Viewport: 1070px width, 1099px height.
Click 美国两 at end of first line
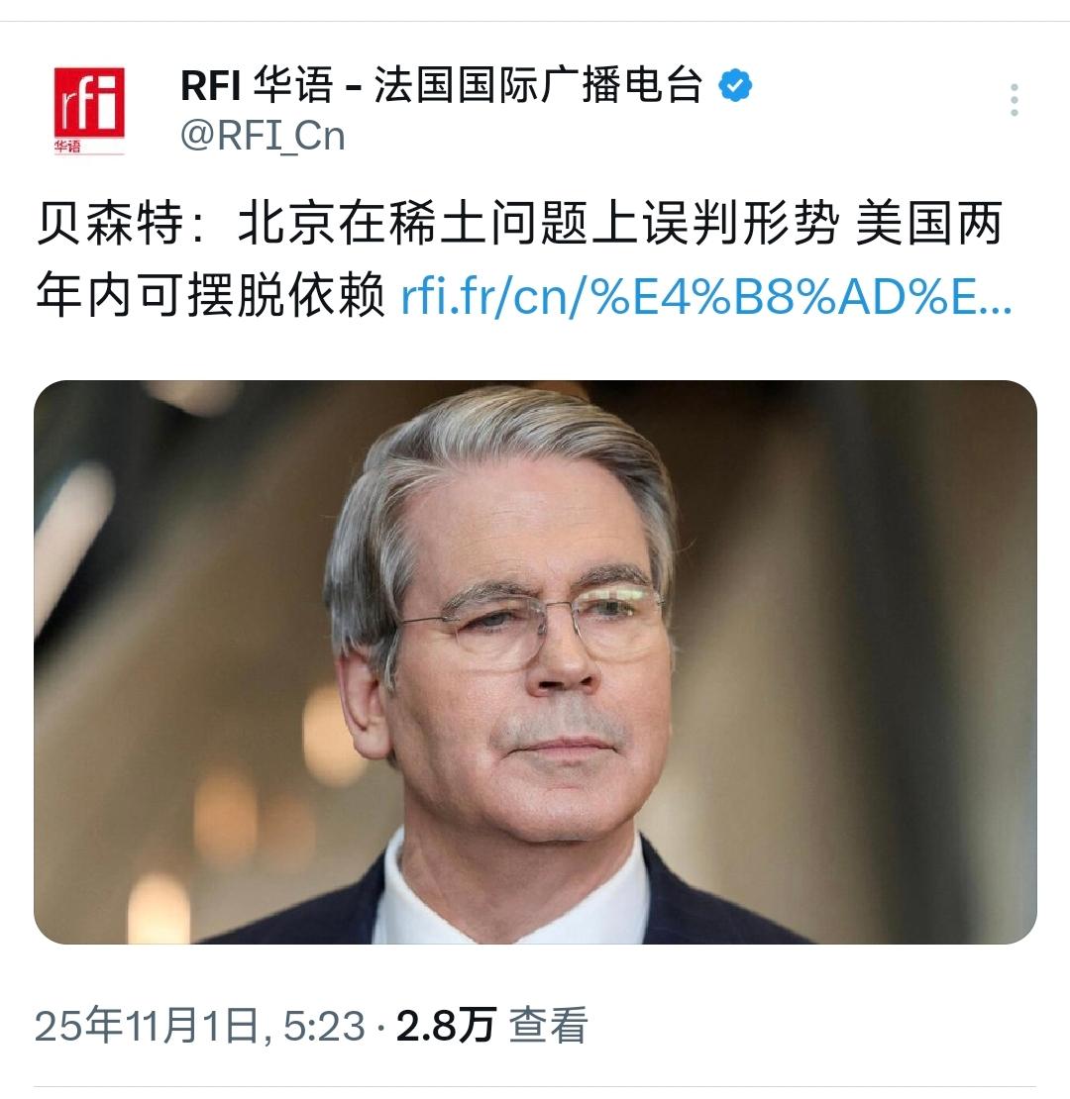(x=929, y=225)
